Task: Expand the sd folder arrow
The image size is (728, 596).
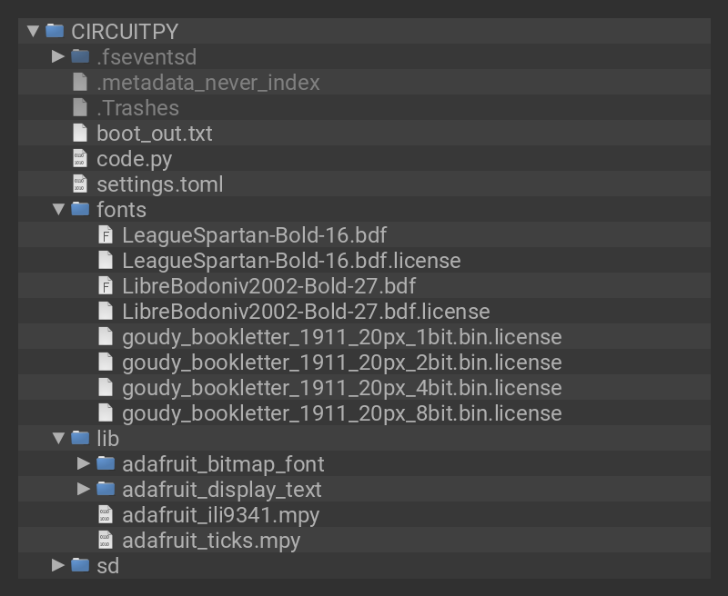Action: (x=58, y=565)
